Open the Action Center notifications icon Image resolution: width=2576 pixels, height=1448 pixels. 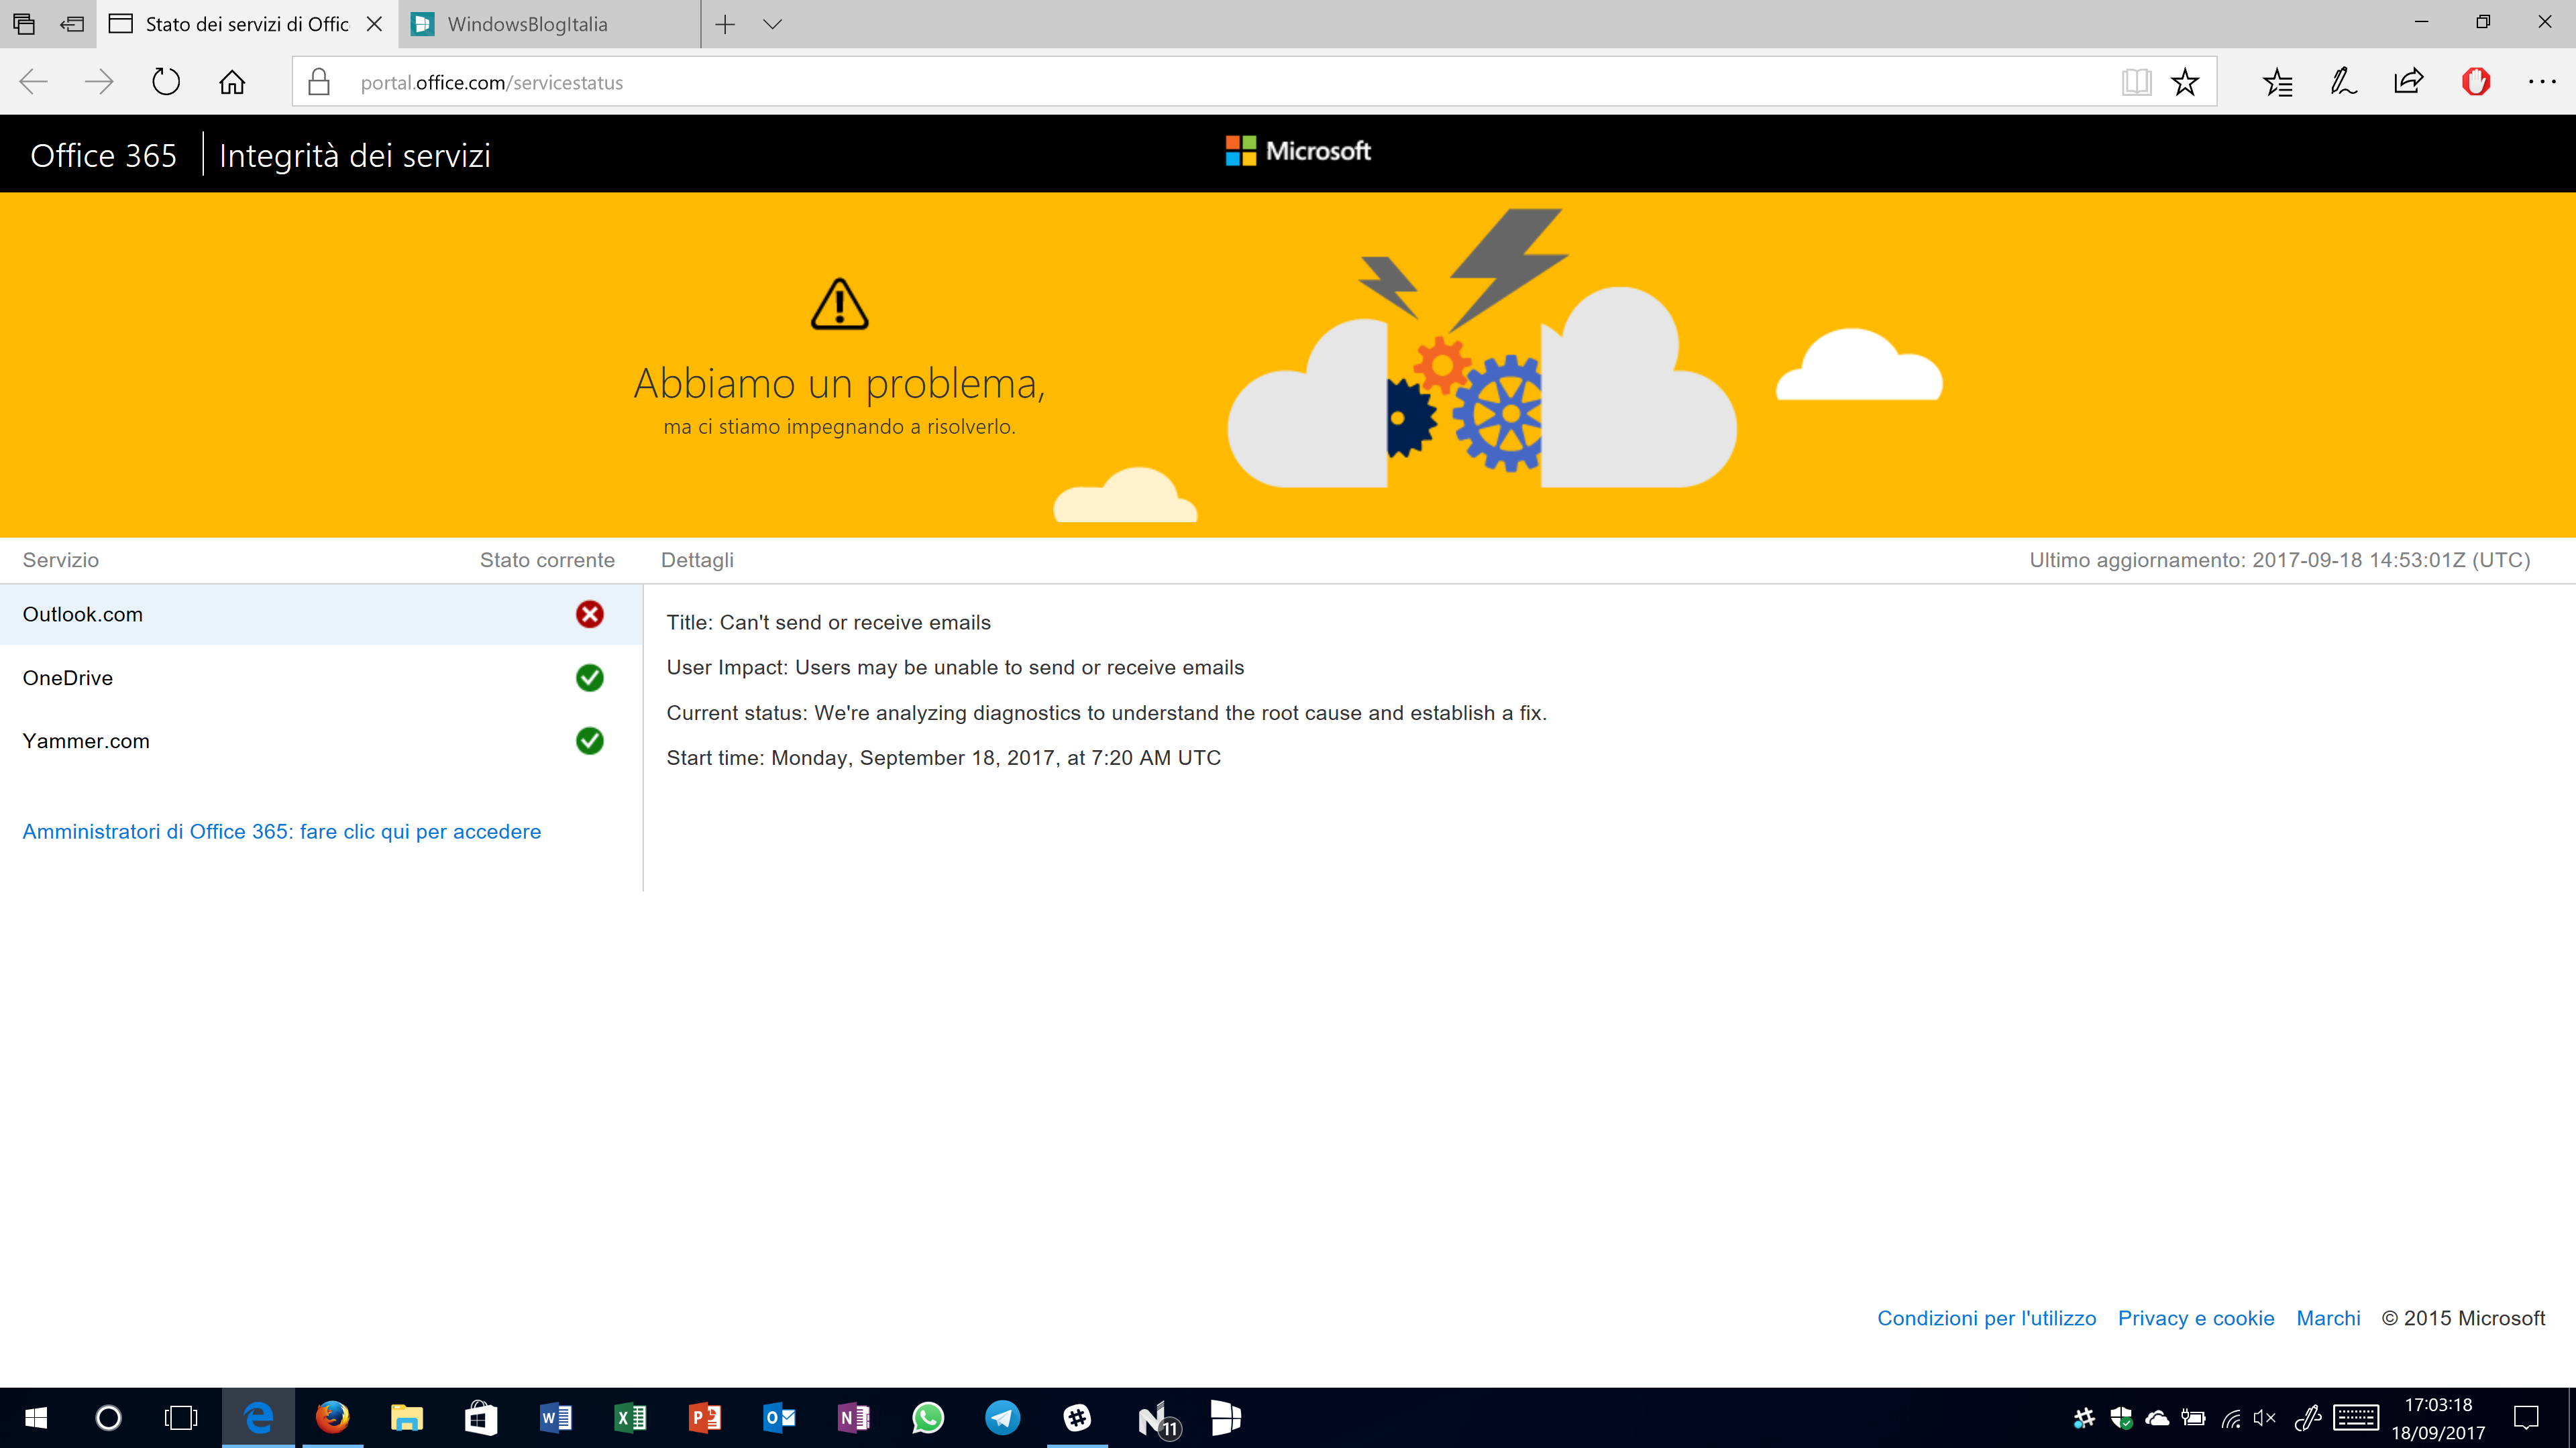click(x=2527, y=1418)
